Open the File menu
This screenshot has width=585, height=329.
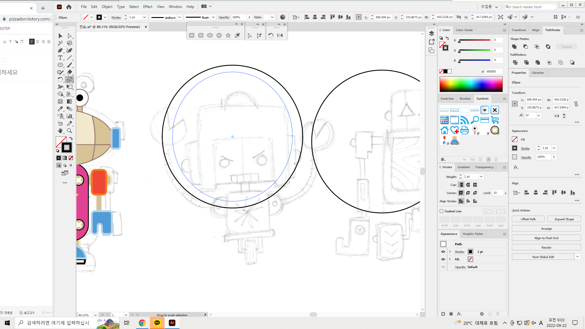[84, 7]
